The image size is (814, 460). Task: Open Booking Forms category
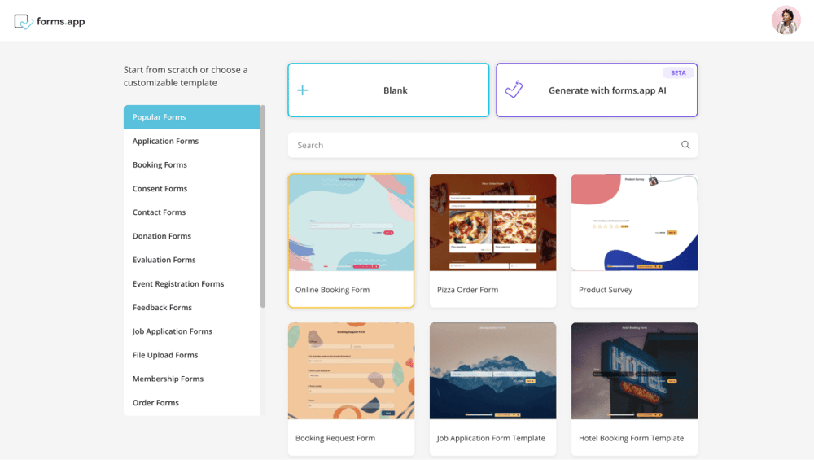coord(160,164)
